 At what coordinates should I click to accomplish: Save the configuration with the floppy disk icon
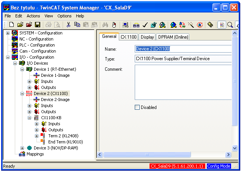click(38, 25)
